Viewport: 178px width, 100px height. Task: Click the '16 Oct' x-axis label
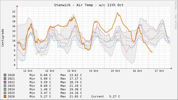(x=137, y=71)
